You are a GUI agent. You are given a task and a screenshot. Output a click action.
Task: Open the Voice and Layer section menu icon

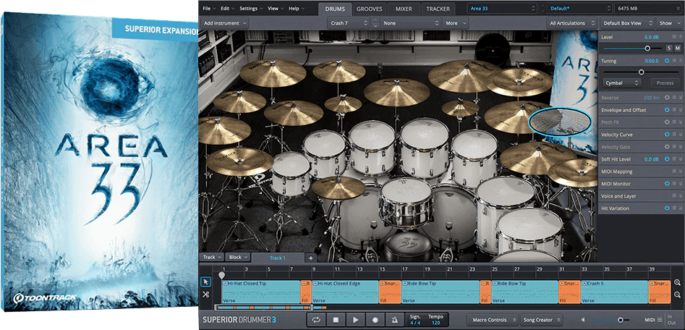point(674,196)
